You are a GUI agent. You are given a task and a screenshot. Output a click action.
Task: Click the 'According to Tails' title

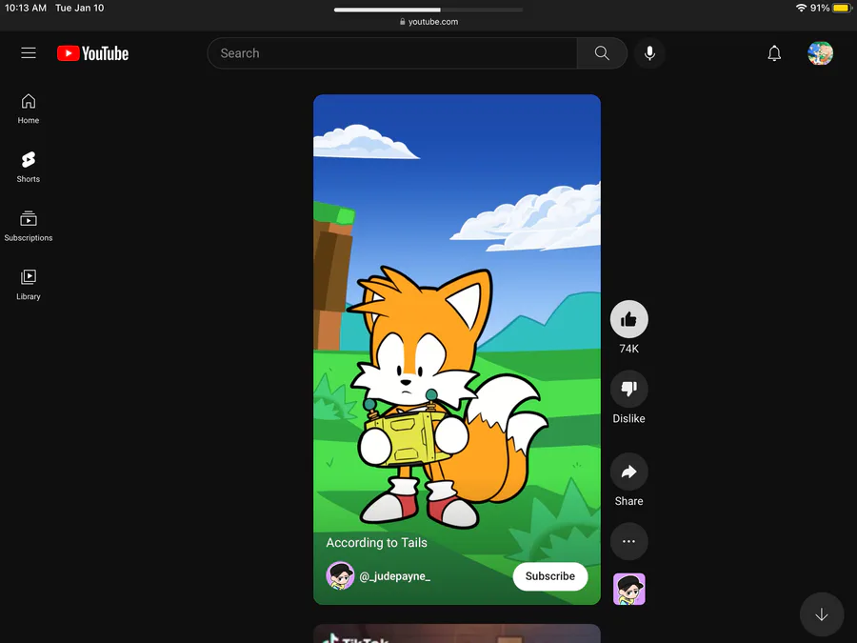[376, 542]
